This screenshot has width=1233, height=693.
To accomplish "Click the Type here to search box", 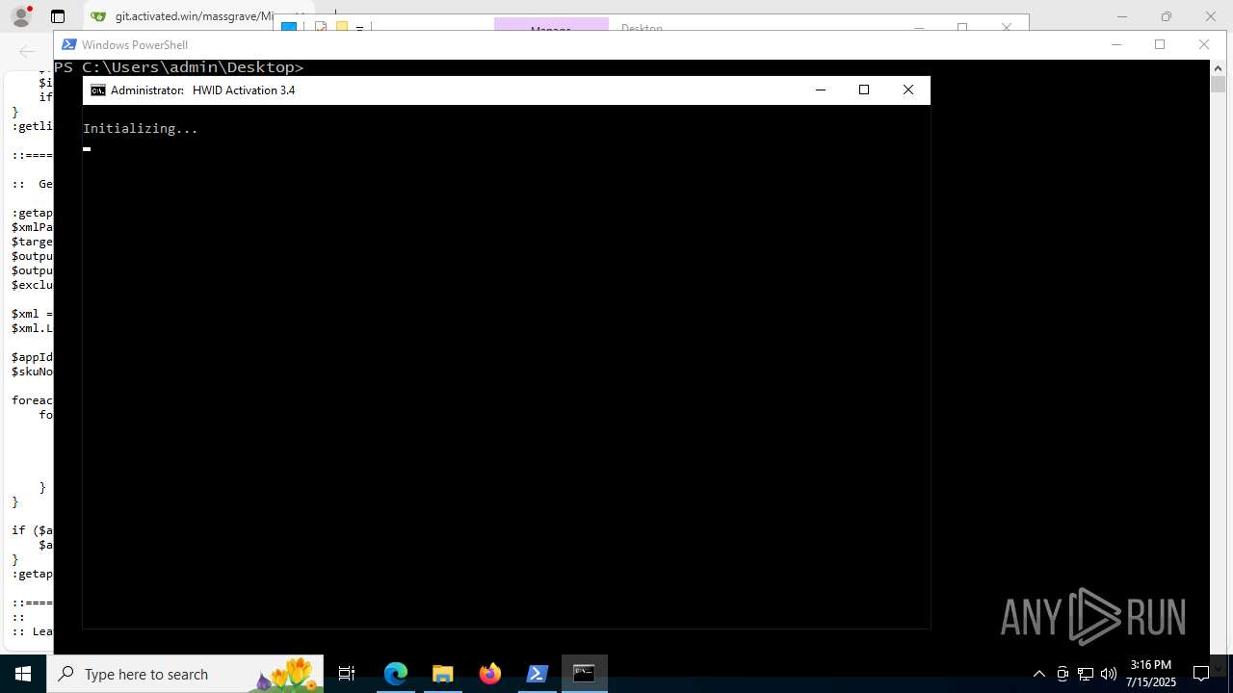I will click(185, 674).
